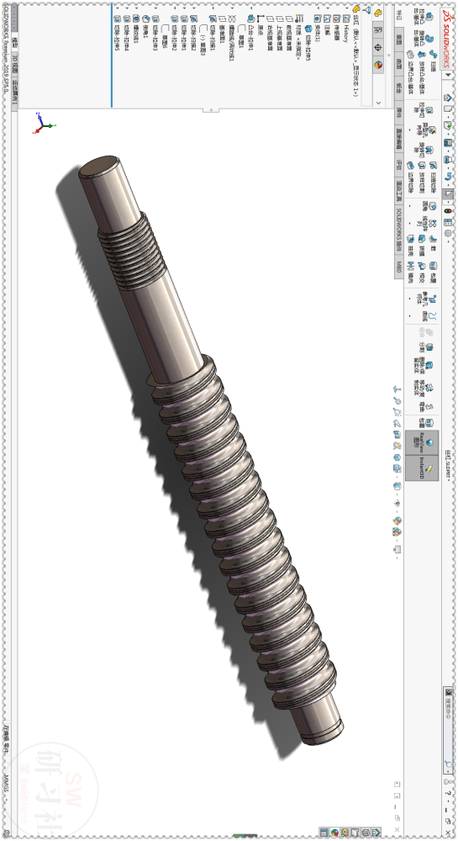Click the Zoom to Fit view icon
This screenshot has width=458, height=841.
pyautogui.click(x=397, y=400)
